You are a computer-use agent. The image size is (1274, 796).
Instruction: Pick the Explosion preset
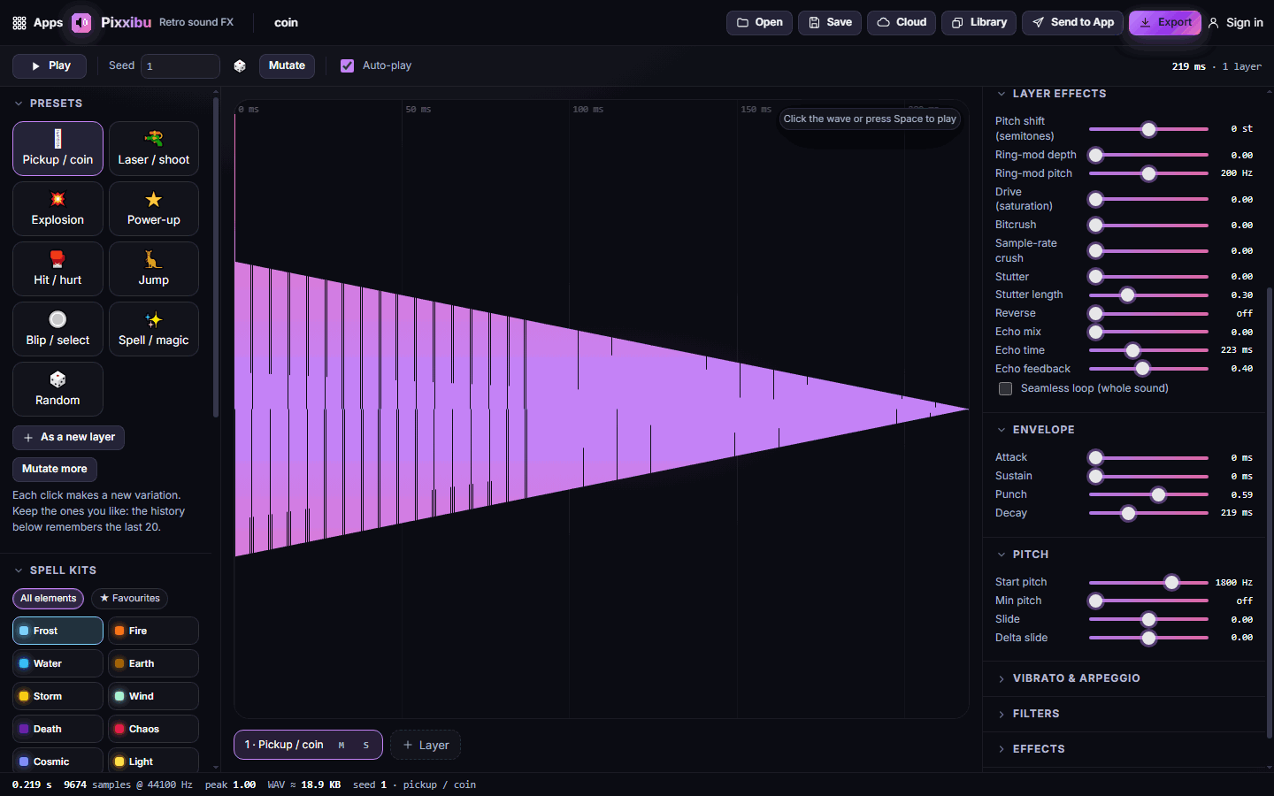click(x=58, y=209)
